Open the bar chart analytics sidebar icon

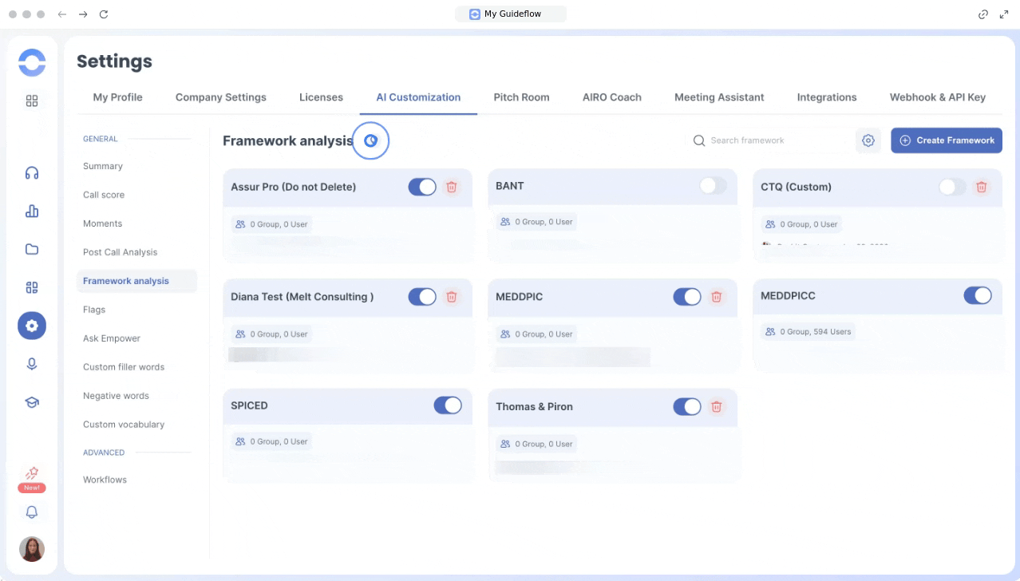(x=32, y=211)
